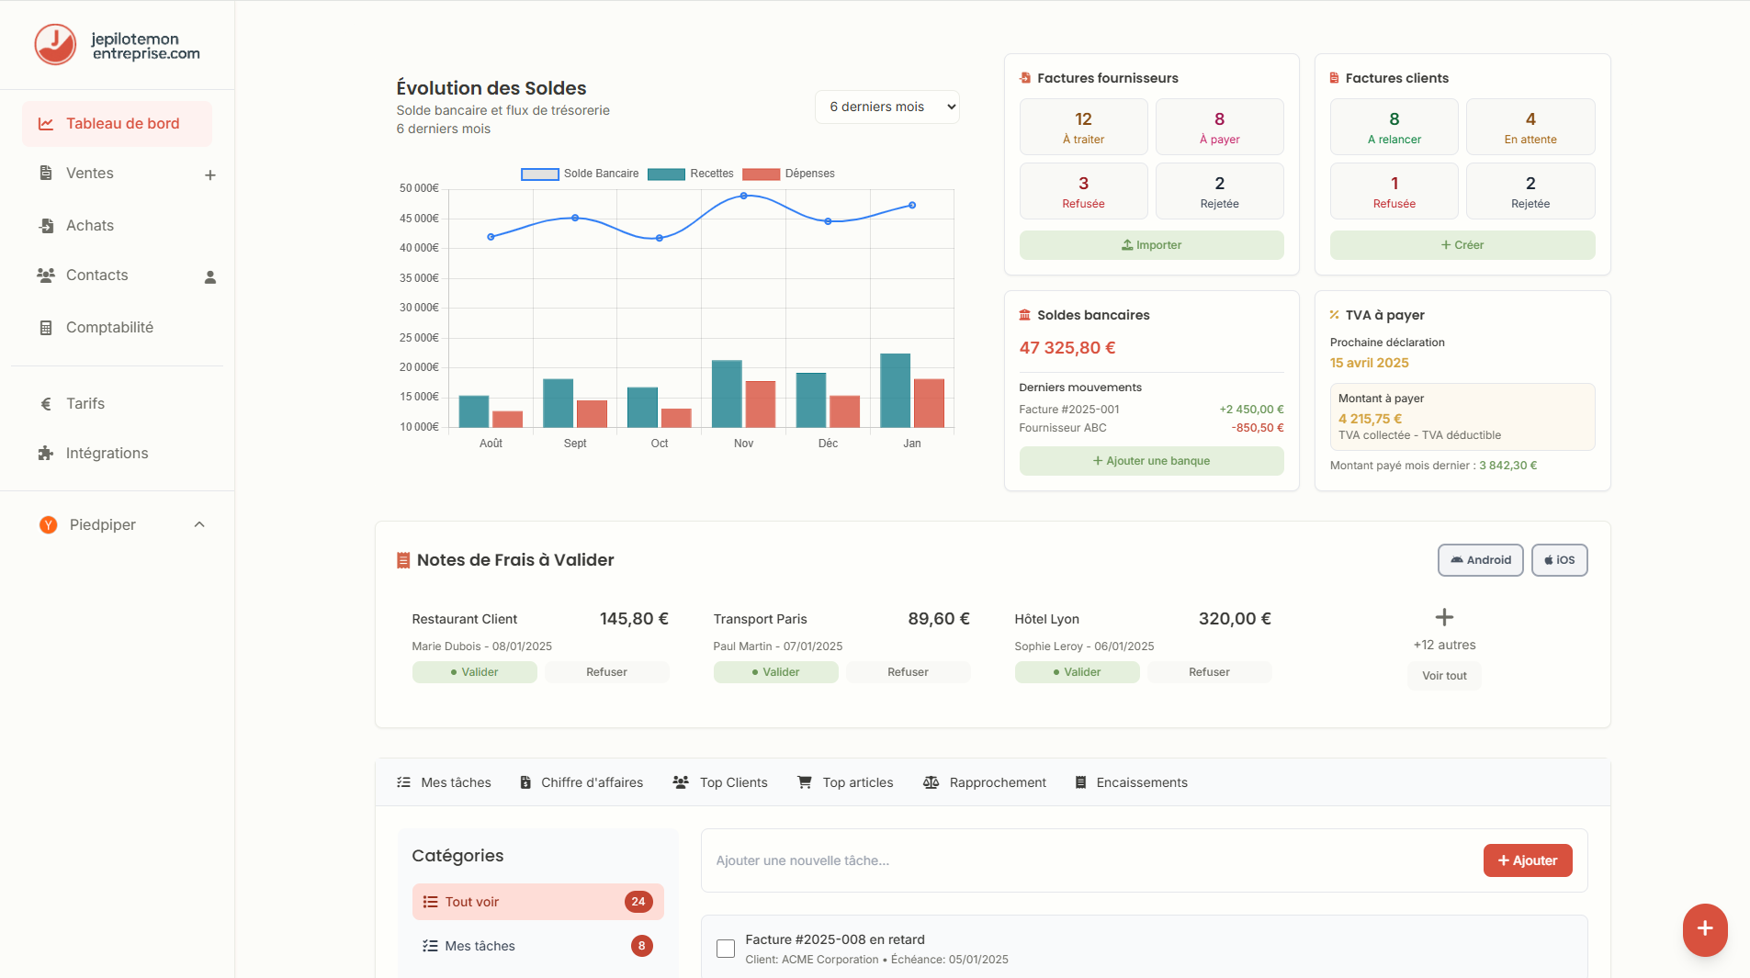Expand the Piedpiper company chevron
Viewport: 1750px width, 978px height.
tap(199, 524)
